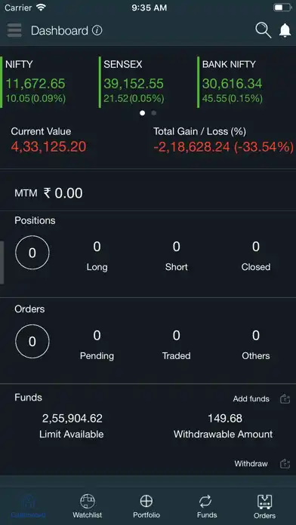Open the Orders tab in bottom bar
Screen dimensions: 296x525
click(264, 506)
